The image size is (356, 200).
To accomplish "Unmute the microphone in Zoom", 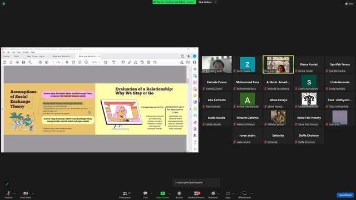I will pyautogui.click(x=8, y=194).
